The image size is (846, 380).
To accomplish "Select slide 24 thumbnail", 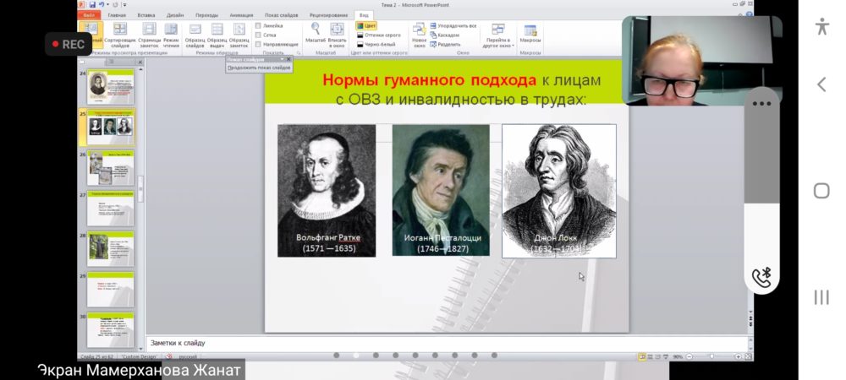I will [x=111, y=86].
